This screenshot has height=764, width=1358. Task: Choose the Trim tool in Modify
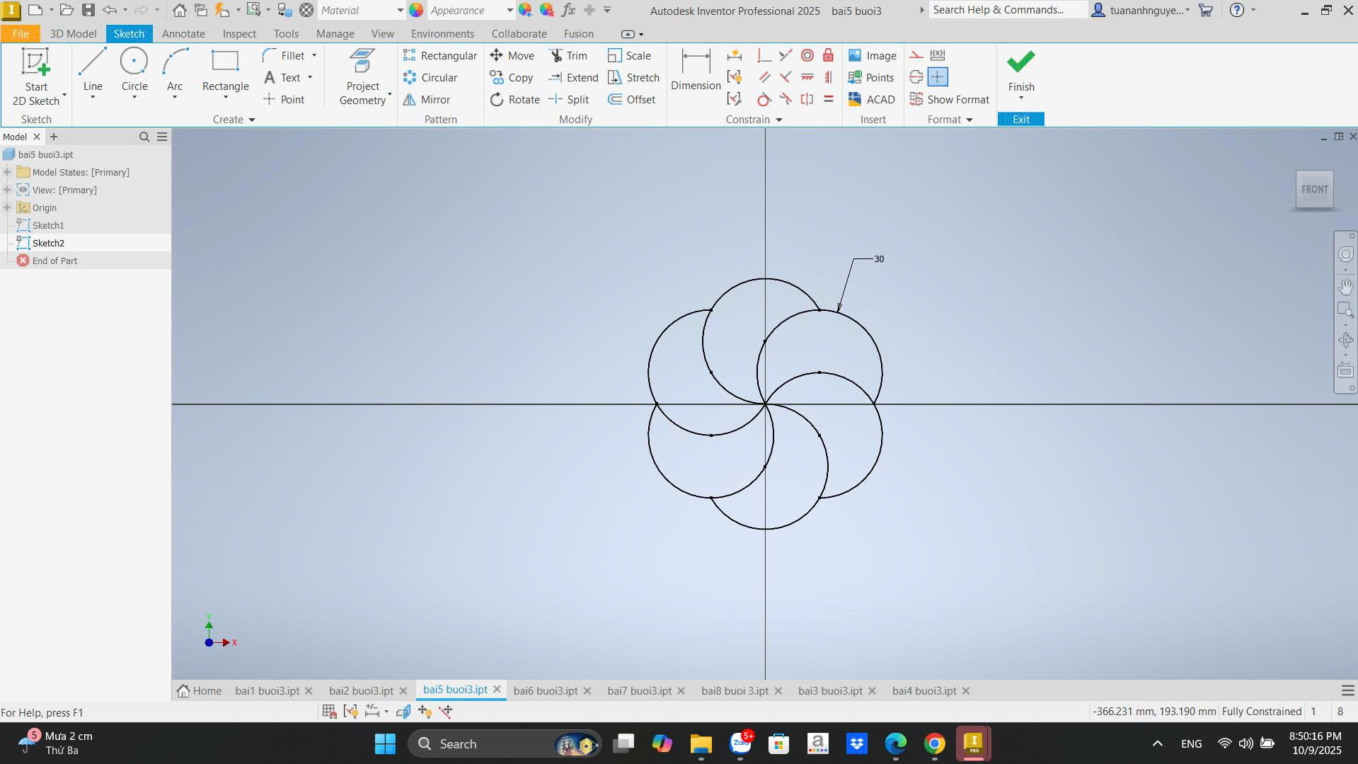[568, 55]
